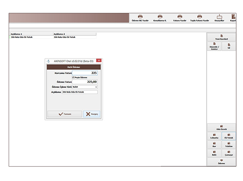Viewport: 243px width, 181px height.
Task: Add an Oda Ücreti charge
Action: pyautogui.click(x=222, y=128)
